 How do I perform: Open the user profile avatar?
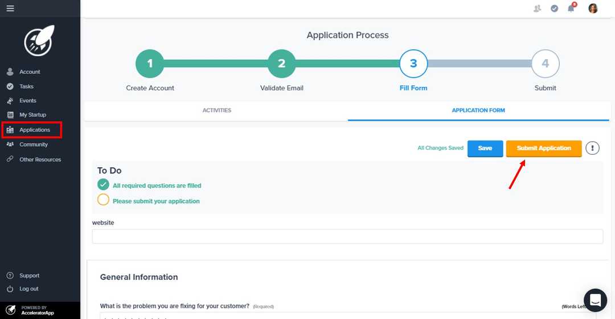pyautogui.click(x=593, y=8)
